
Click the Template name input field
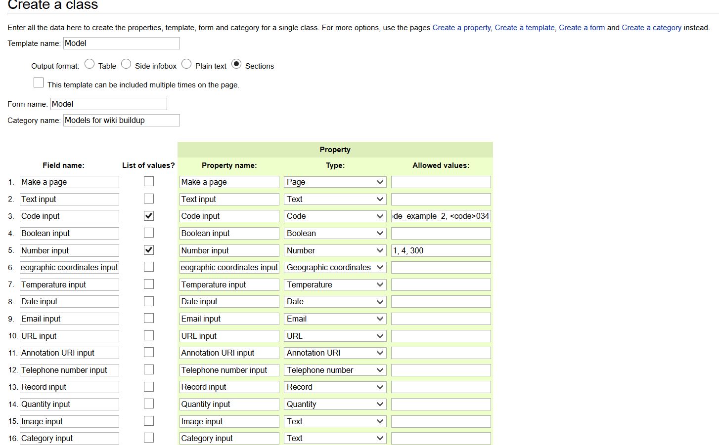[x=122, y=43]
